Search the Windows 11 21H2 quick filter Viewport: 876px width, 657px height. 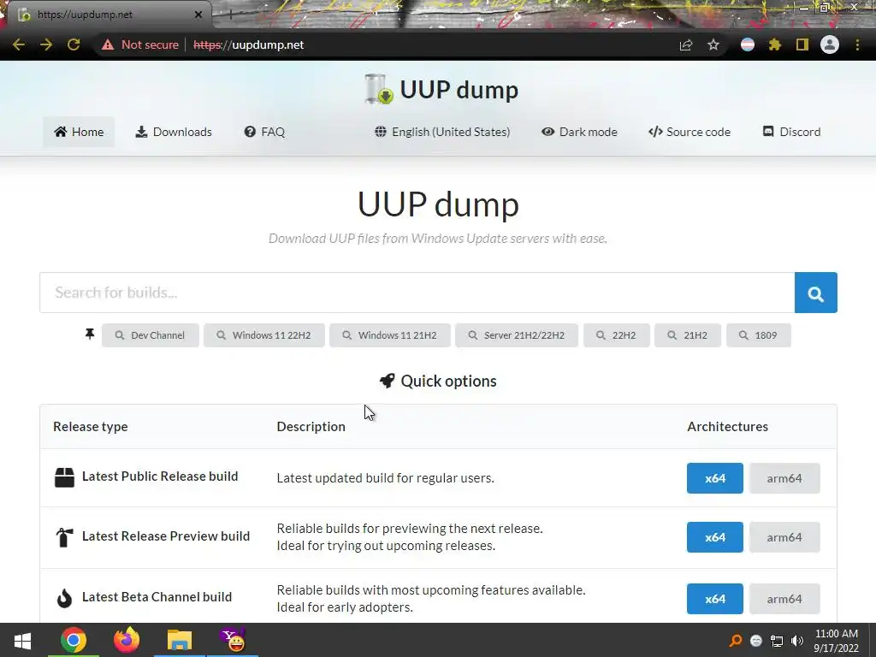[390, 335]
